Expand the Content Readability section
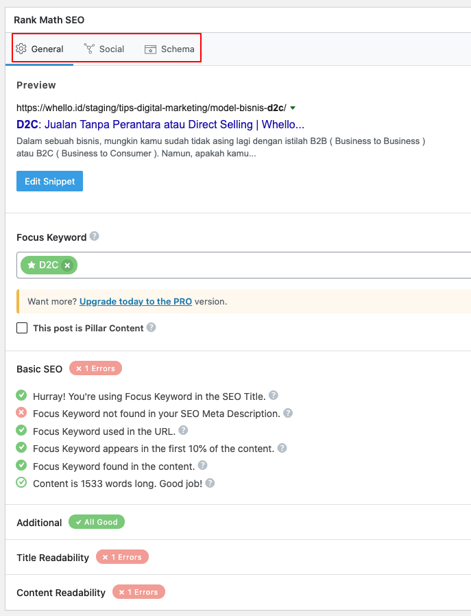 (x=61, y=593)
